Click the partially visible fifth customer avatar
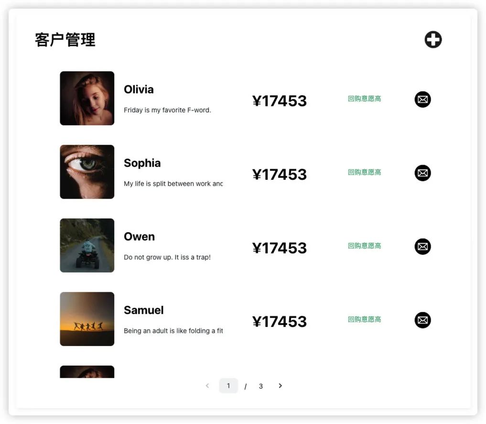The width and height of the screenshot is (486, 424). click(x=87, y=372)
